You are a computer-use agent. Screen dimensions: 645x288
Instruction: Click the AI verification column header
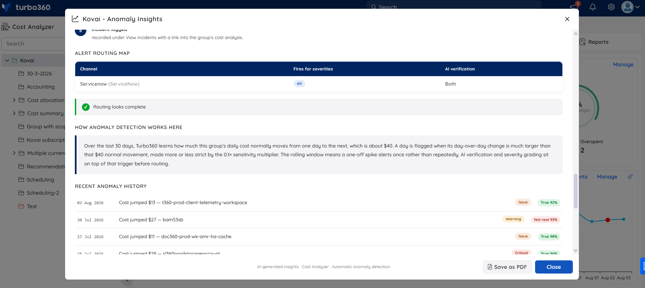[460, 69]
